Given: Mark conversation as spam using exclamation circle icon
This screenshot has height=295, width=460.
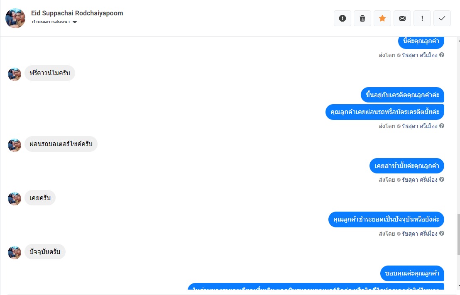Looking at the screenshot, I should 343,18.
